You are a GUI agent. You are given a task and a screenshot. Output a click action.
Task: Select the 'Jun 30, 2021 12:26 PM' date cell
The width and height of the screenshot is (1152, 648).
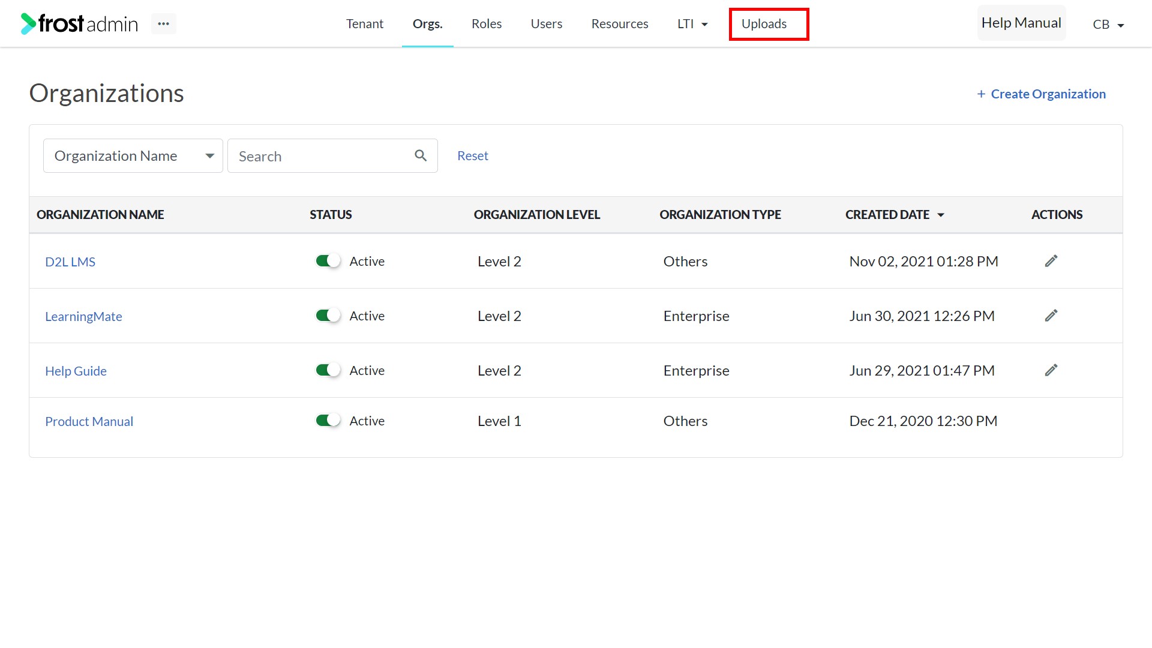[922, 316]
